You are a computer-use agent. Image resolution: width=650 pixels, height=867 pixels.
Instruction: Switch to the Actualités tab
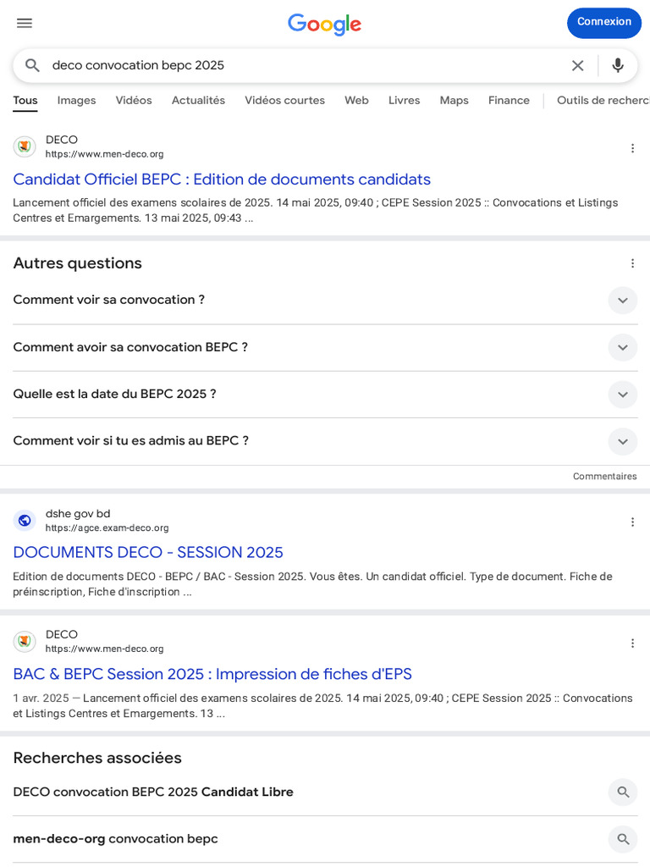pyautogui.click(x=198, y=100)
